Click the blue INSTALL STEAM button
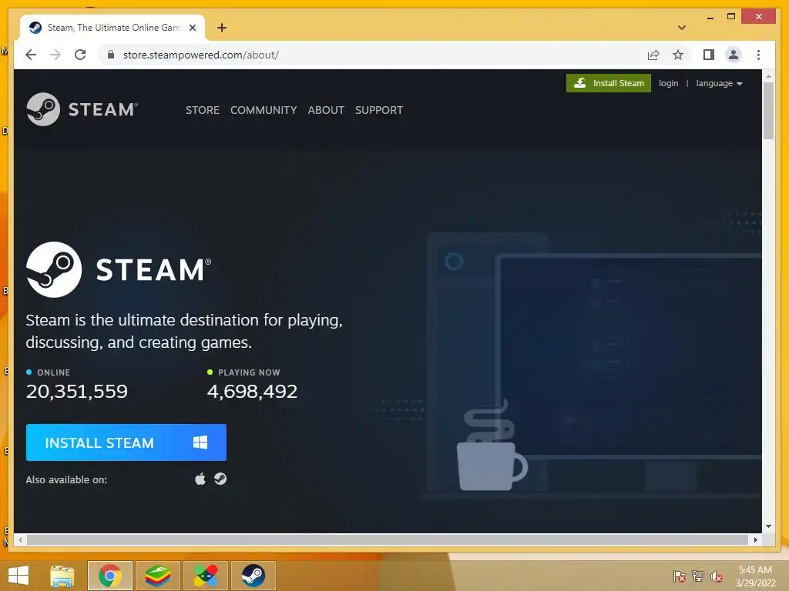The image size is (789, 591). pos(126,442)
